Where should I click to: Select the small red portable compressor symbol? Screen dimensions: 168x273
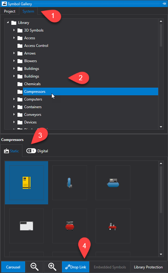click(x=113, y=226)
